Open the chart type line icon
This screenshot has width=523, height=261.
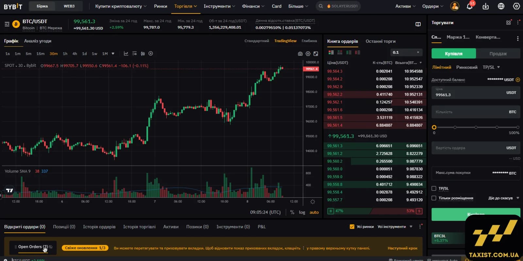point(126,54)
